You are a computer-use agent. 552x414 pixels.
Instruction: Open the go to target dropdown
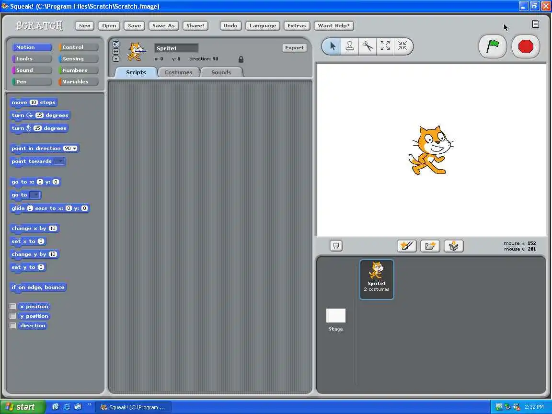point(35,195)
